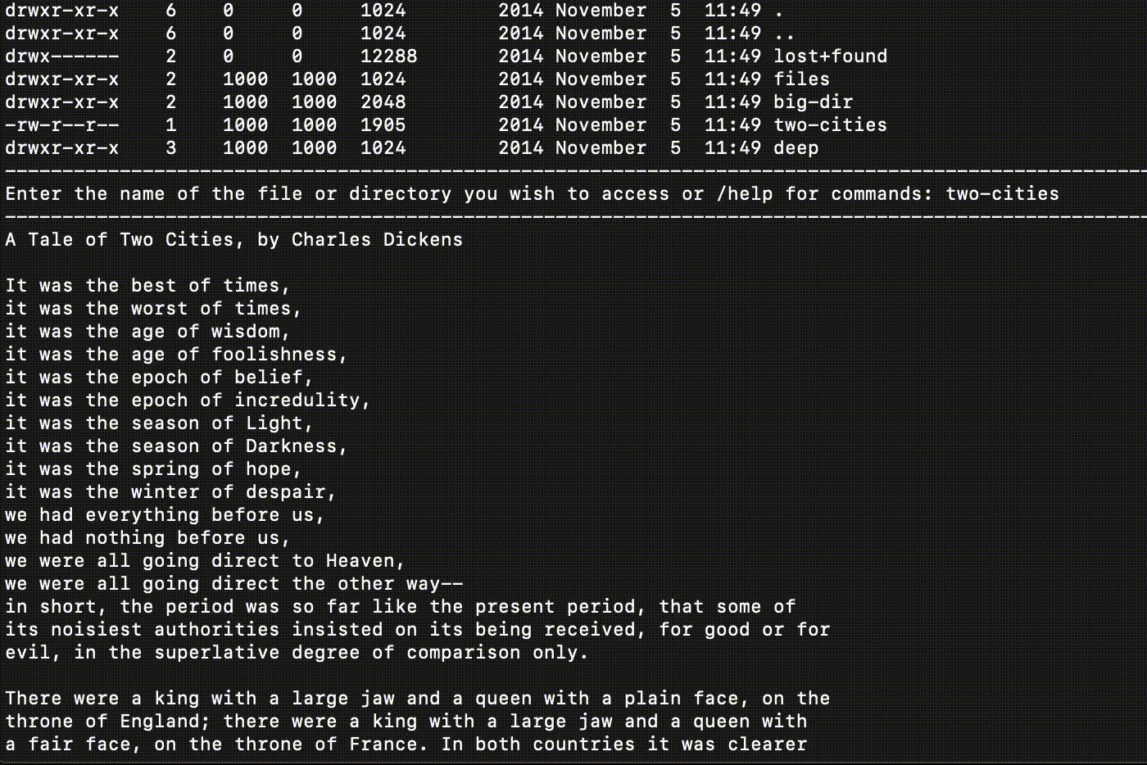Click the word 'Darkness' in the text
The image size is (1147, 765).
click(x=292, y=446)
